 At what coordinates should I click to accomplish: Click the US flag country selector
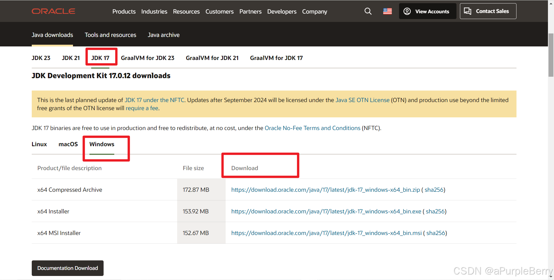coord(388,11)
